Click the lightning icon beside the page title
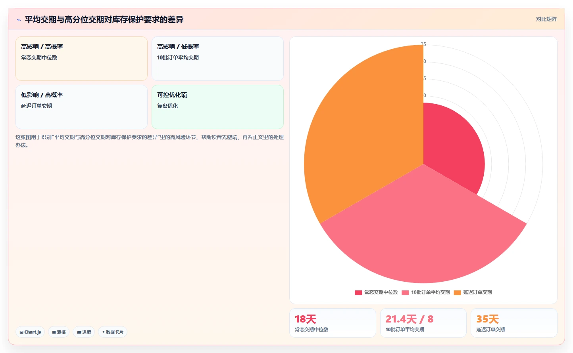The image size is (573, 353). 19,20
